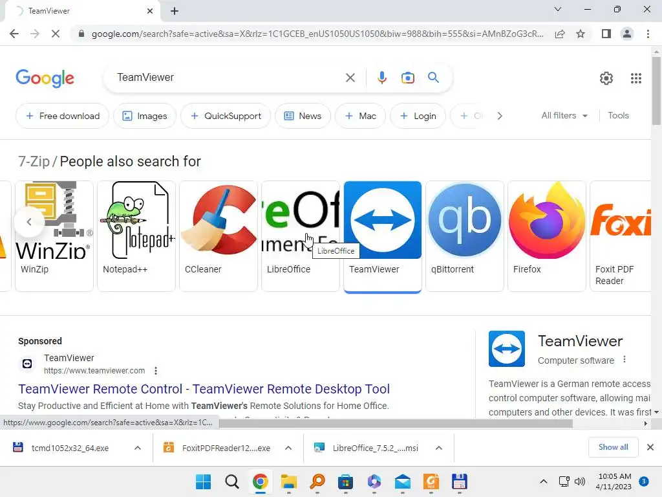Click the page vertical scrollbar thumb
This screenshot has height=497, width=662.
coord(656,91)
